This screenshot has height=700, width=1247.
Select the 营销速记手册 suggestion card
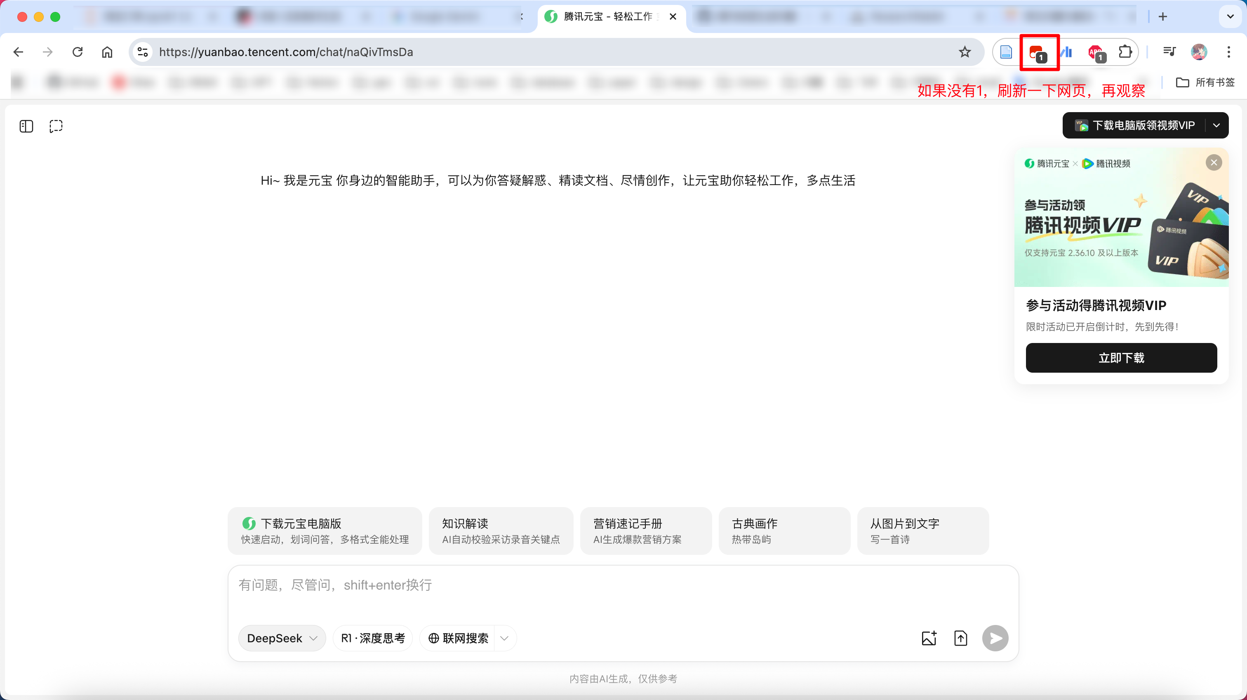pyautogui.click(x=646, y=531)
